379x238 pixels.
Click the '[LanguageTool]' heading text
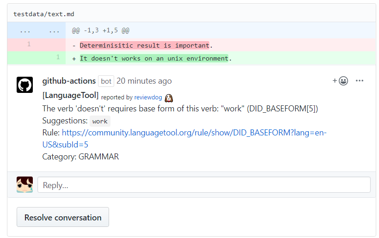click(70, 96)
